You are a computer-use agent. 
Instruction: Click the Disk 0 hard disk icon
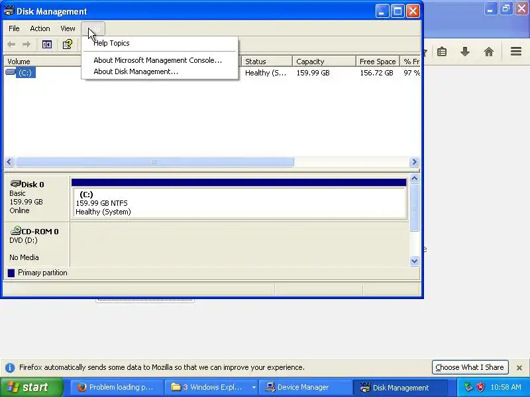click(15, 184)
